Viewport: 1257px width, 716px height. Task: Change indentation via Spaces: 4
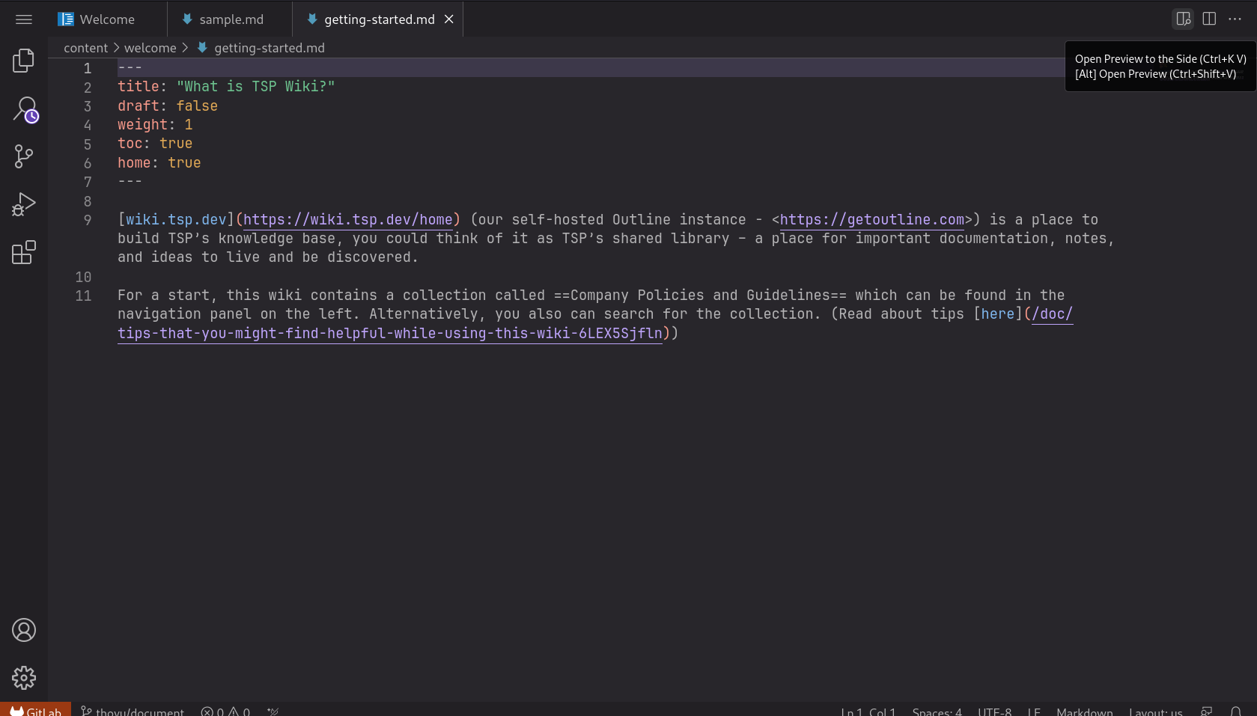(937, 710)
